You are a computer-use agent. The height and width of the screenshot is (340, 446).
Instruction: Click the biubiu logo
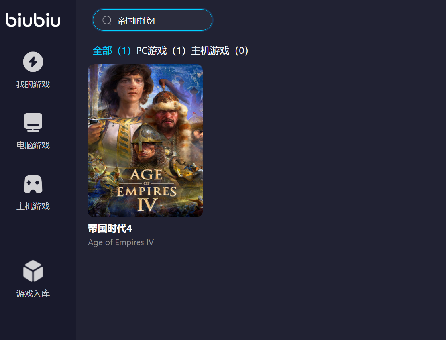click(33, 20)
